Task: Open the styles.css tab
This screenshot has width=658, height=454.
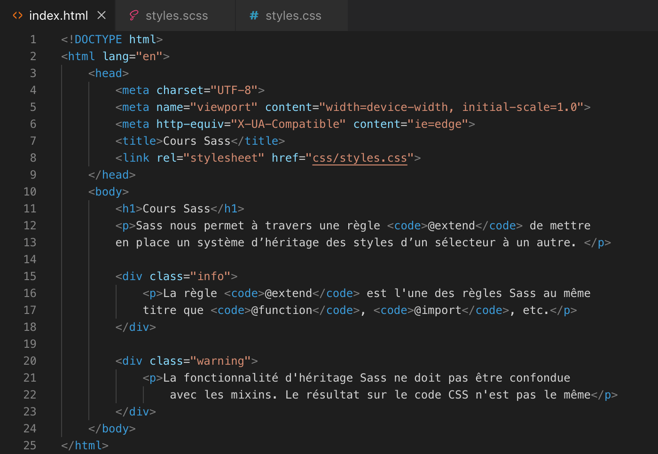Action: (293, 16)
